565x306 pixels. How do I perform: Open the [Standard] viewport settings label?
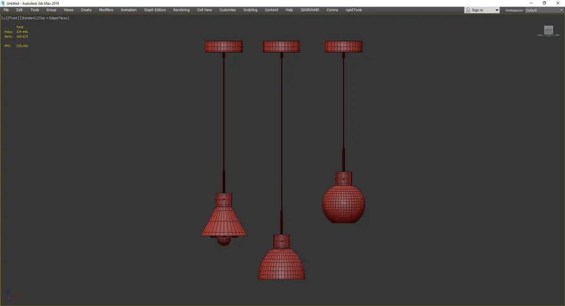(28, 18)
